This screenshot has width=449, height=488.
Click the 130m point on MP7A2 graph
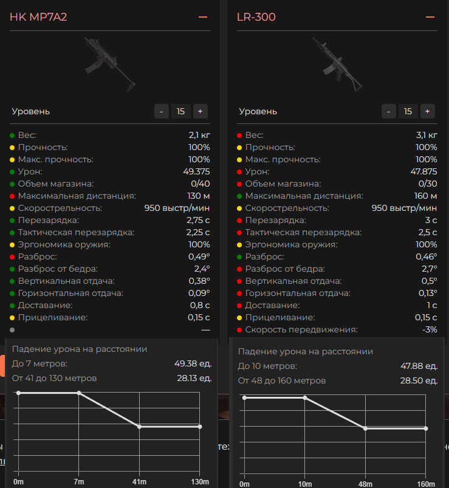click(x=200, y=427)
